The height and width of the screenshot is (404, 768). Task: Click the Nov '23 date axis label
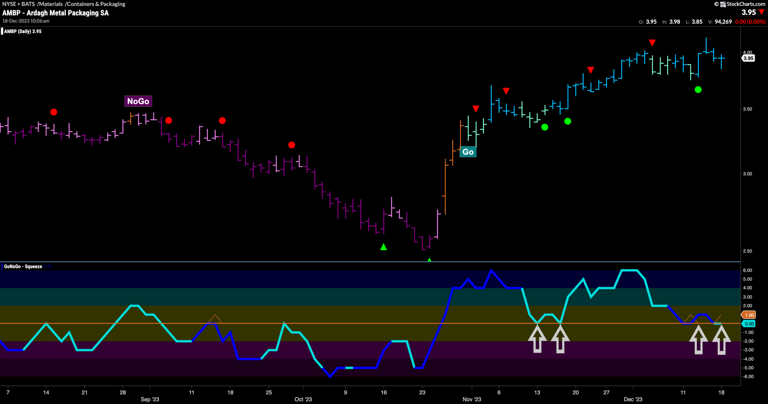[x=472, y=399]
